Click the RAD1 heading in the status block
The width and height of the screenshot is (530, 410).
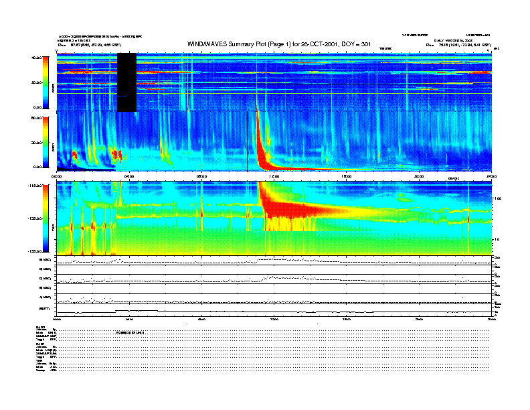click(41, 344)
